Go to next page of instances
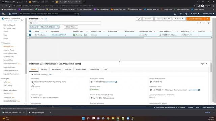Image resolution: width=216 pixels, height=121 pixels. tap(204, 23)
